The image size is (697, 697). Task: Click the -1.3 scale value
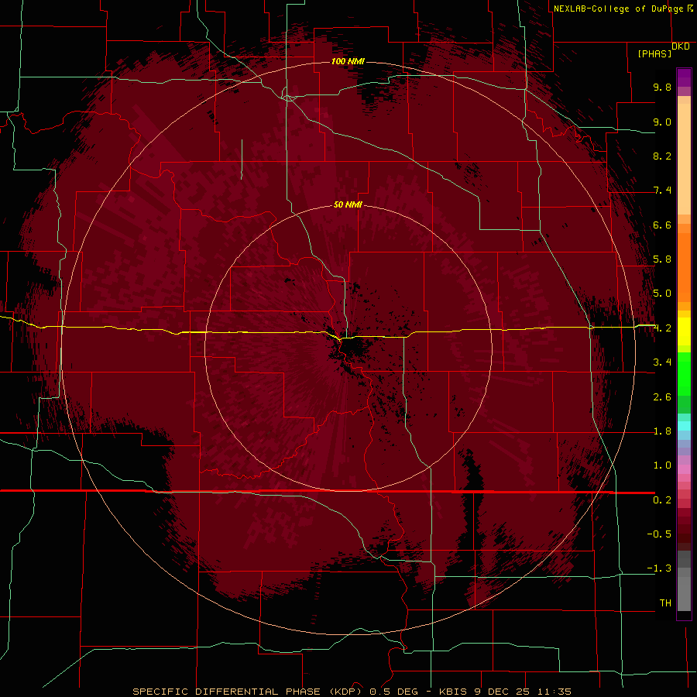tap(659, 568)
